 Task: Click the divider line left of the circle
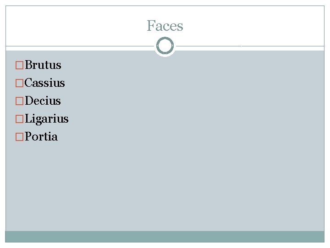[x=78, y=46]
